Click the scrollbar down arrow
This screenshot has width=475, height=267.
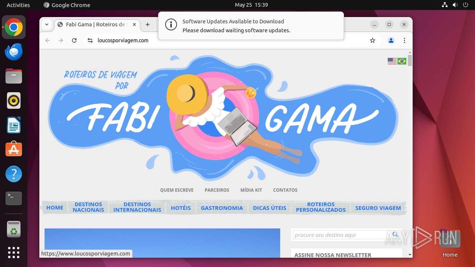coord(410,254)
